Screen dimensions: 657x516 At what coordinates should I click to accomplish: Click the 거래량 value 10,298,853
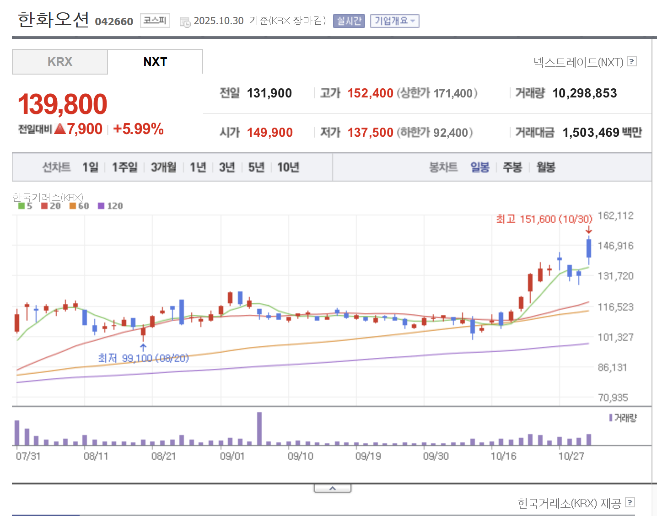point(585,93)
